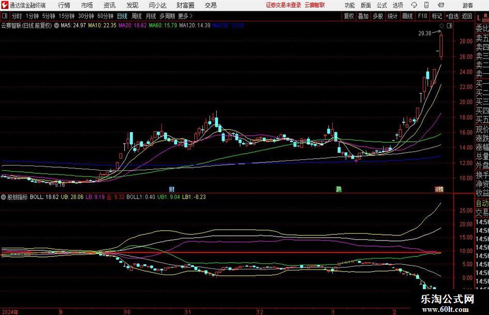This screenshot has height=315, width=489.
Task: Click the 9.16 low price label
Action: pyautogui.click(x=60, y=185)
